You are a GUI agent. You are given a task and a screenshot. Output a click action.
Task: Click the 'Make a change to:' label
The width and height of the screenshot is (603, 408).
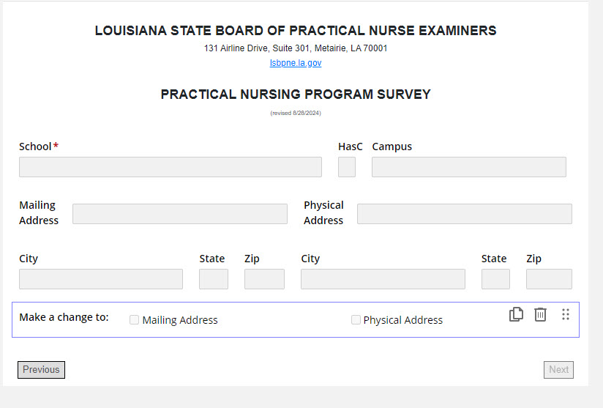pos(64,317)
